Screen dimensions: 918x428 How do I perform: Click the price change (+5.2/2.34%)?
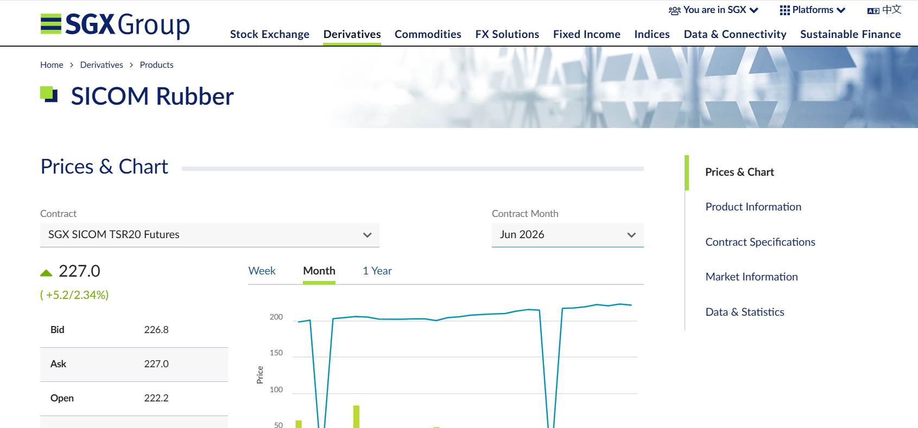tap(74, 295)
